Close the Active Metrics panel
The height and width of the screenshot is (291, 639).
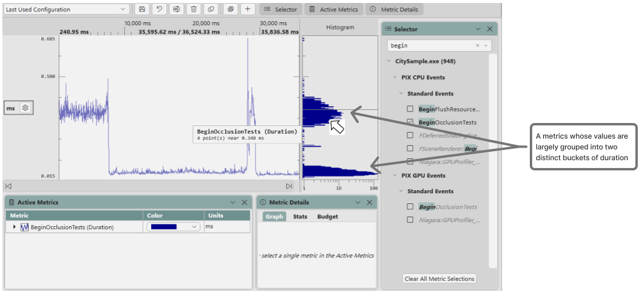245,202
